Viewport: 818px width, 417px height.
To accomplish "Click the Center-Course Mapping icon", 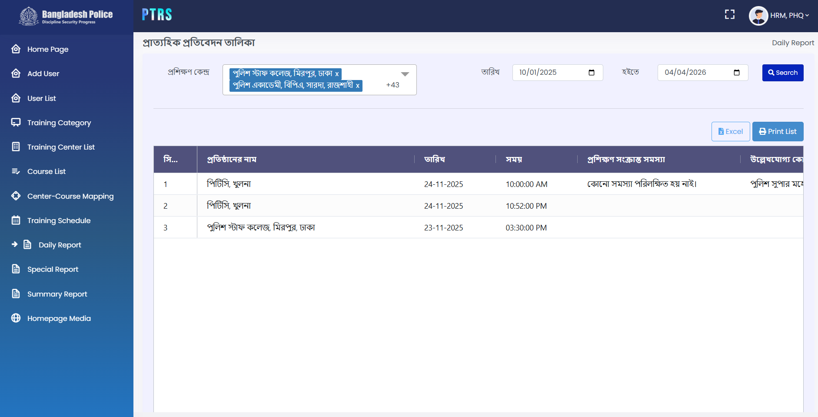I will click(x=16, y=196).
